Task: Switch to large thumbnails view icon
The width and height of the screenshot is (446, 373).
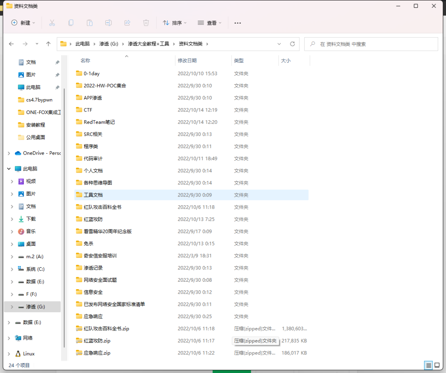Action: [437, 365]
